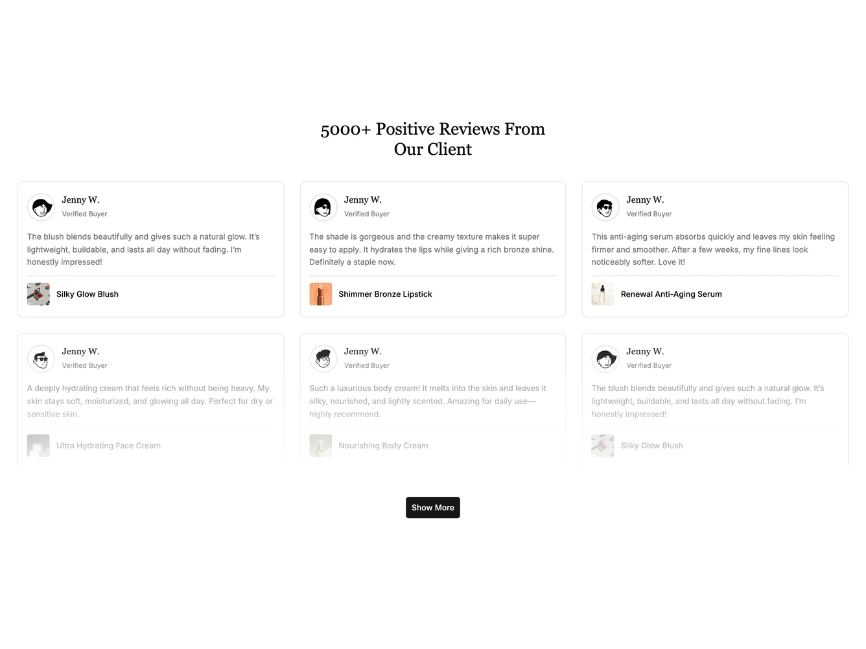Click the Show More button
The height and width of the screenshot is (649, 866).
[x=432, y=507]
